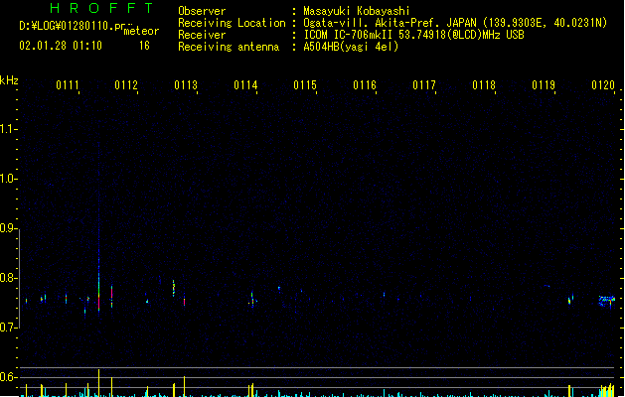Click the 0120 time marker

pos(603,85)
